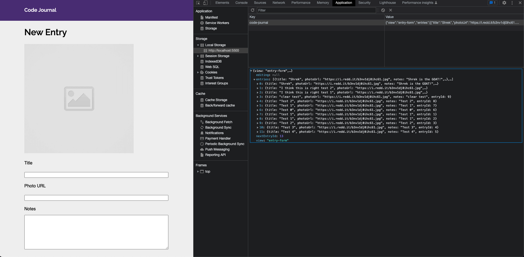Open Interest Groups item
Screen dimensions: 524x257
tap(216, 83)
